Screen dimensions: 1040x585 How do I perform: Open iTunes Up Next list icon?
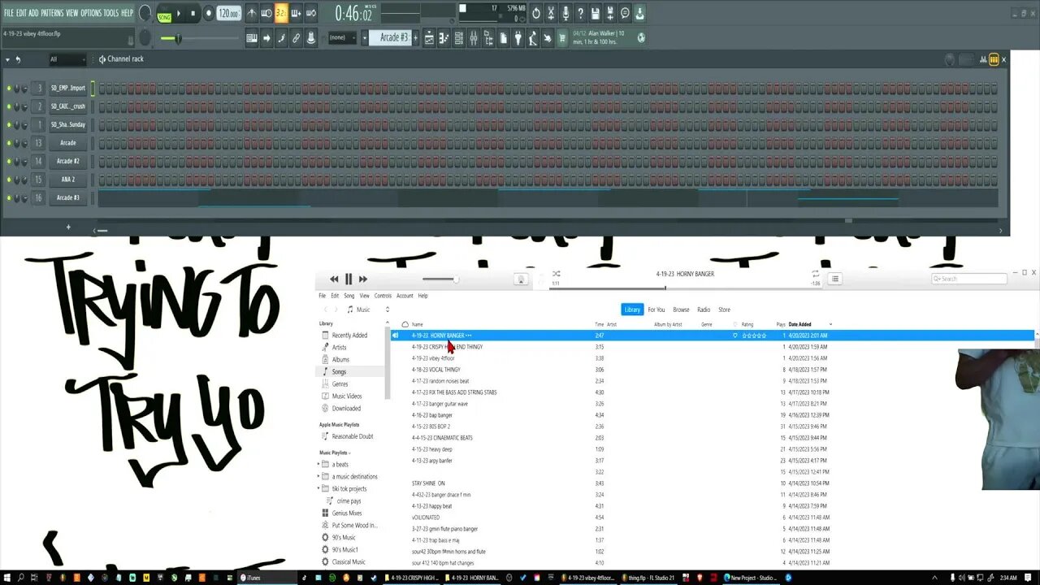[x=834, y=279]
